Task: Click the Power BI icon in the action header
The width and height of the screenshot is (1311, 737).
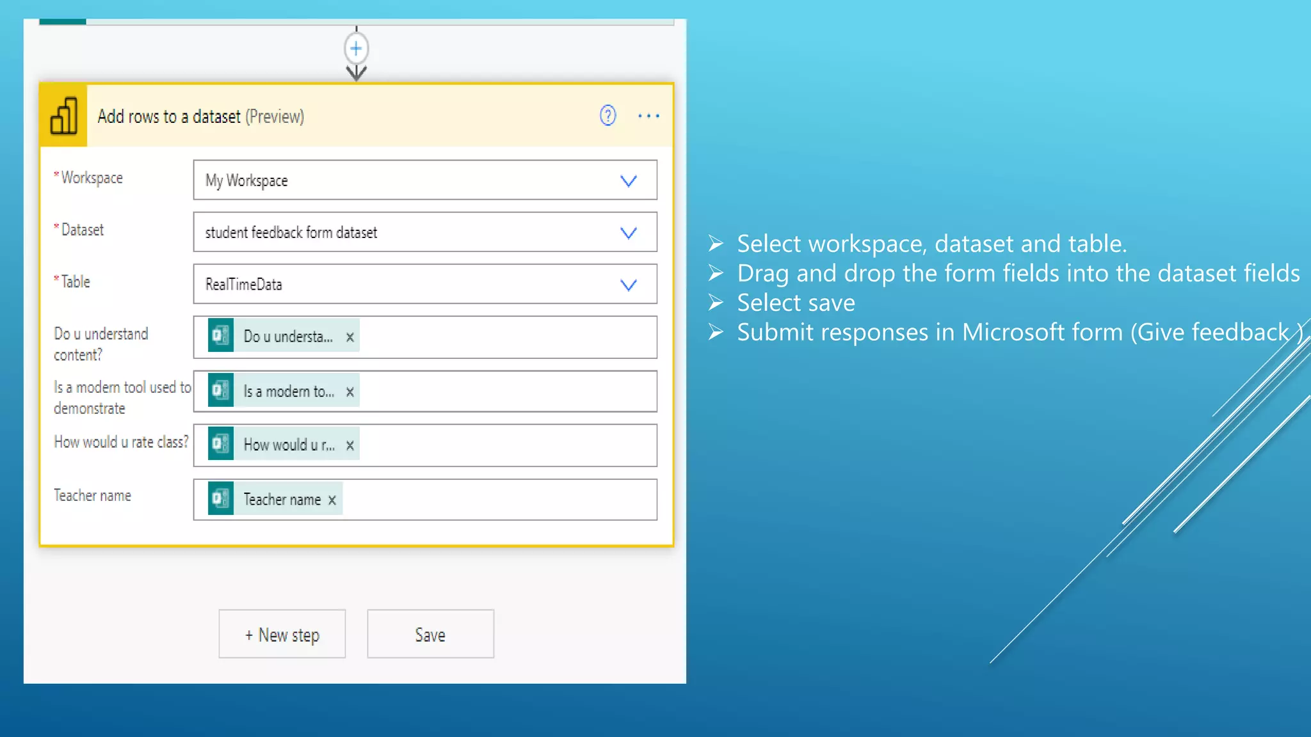Action: 63,116
